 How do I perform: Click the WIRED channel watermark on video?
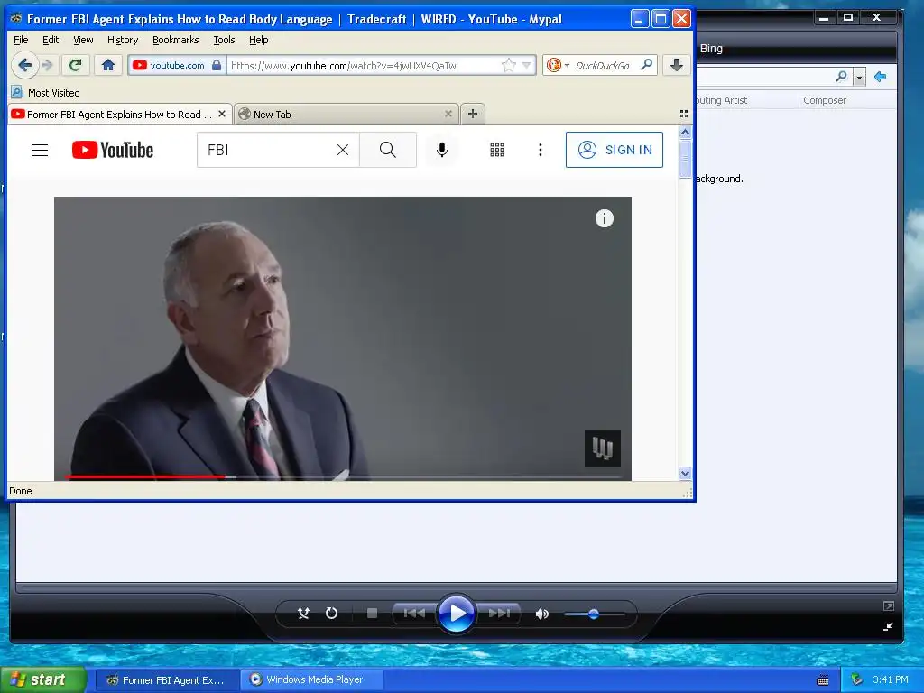tap(602, 448)
